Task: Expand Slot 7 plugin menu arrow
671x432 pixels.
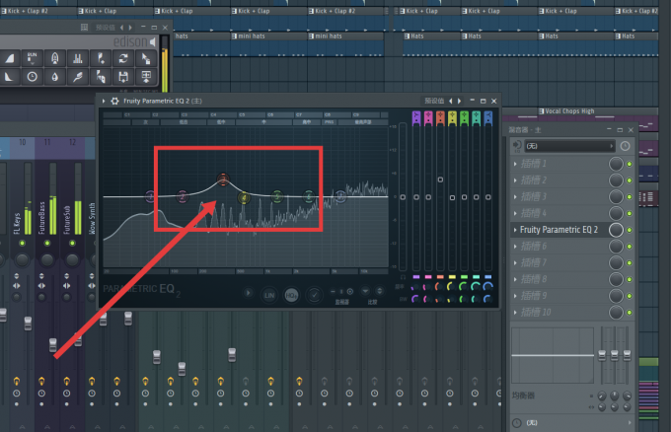Action: 515,263
